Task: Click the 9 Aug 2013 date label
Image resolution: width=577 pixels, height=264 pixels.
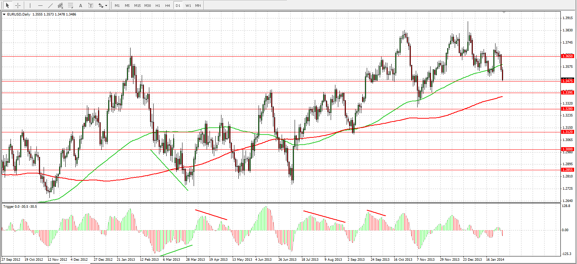Action: coord(333,260)
